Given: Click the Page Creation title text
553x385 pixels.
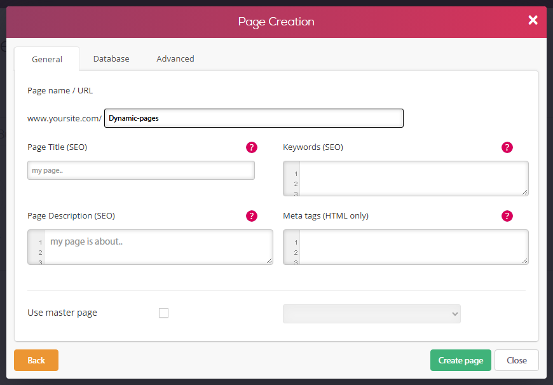Looking at the screenshot, I should pyautogui.click(x=276, y=22).
